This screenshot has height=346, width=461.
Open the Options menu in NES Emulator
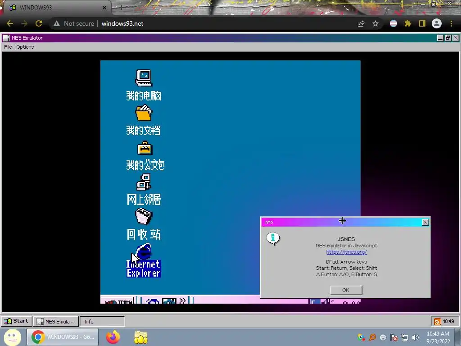pos(25,47)
